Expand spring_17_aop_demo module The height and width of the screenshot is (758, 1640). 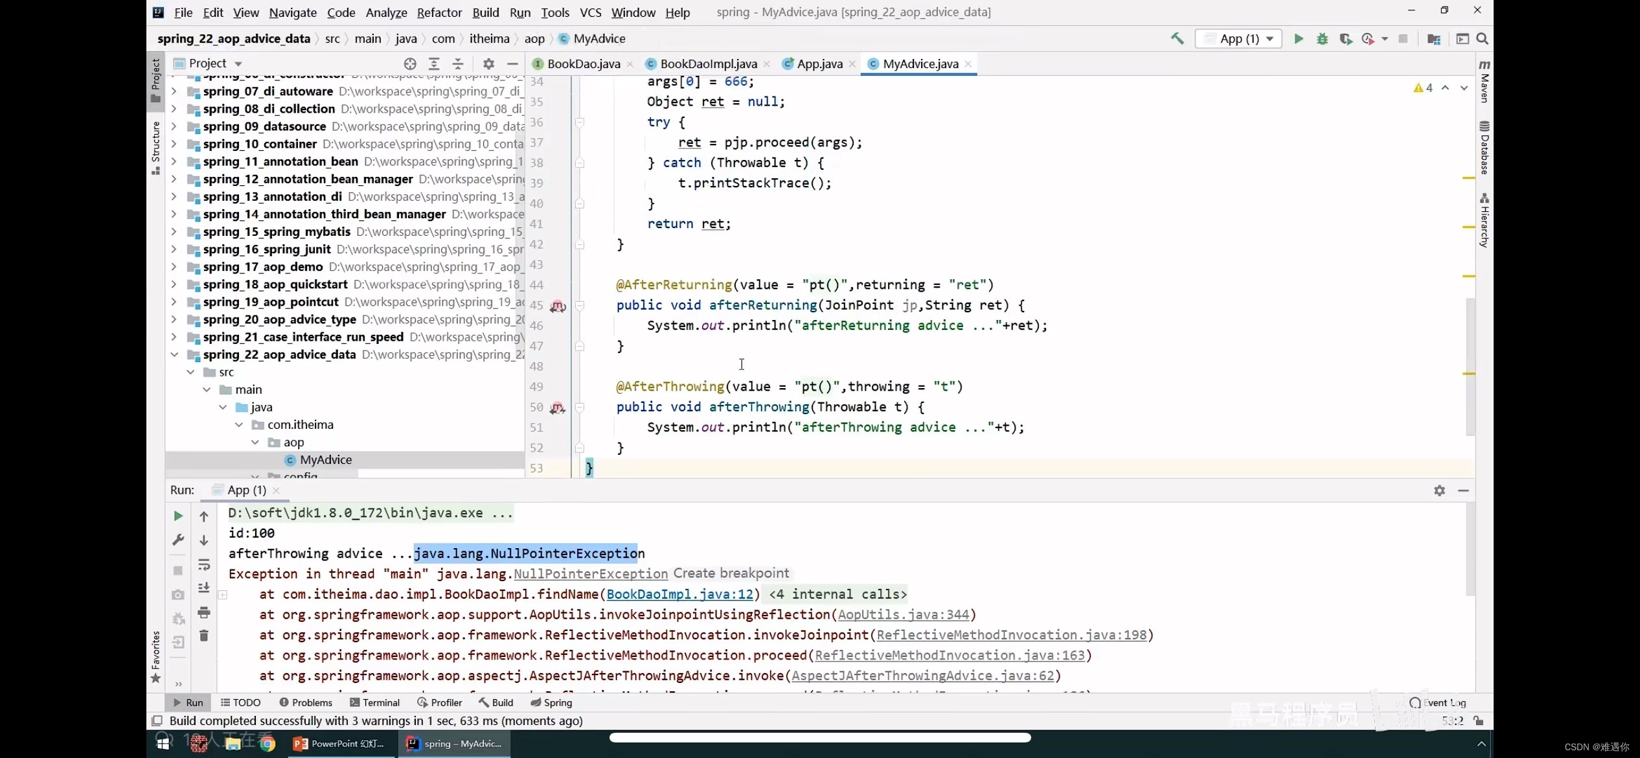[174, 267]
